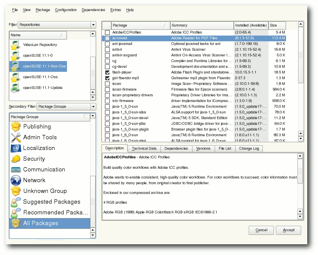The image size is (318, 255).
Task: Uncheck the gst-fluendo-mp3 package checkbox
Action: pyautogui.click(x=107, y=78)
